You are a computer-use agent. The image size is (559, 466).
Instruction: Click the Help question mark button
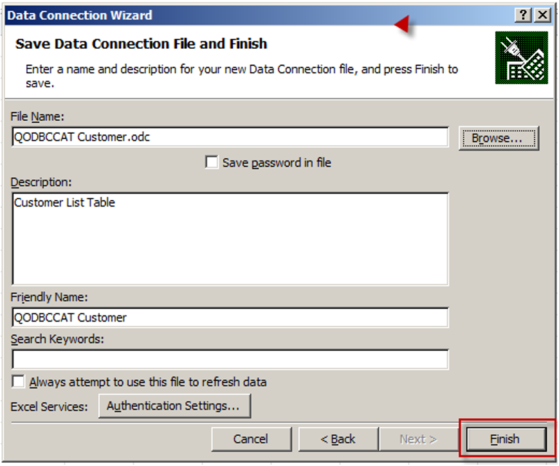coord(524,15)
